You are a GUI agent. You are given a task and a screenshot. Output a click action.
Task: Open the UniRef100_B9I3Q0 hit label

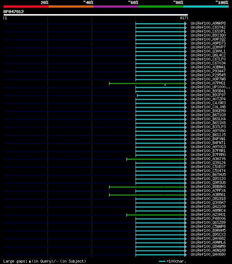(x=208, y=35)
